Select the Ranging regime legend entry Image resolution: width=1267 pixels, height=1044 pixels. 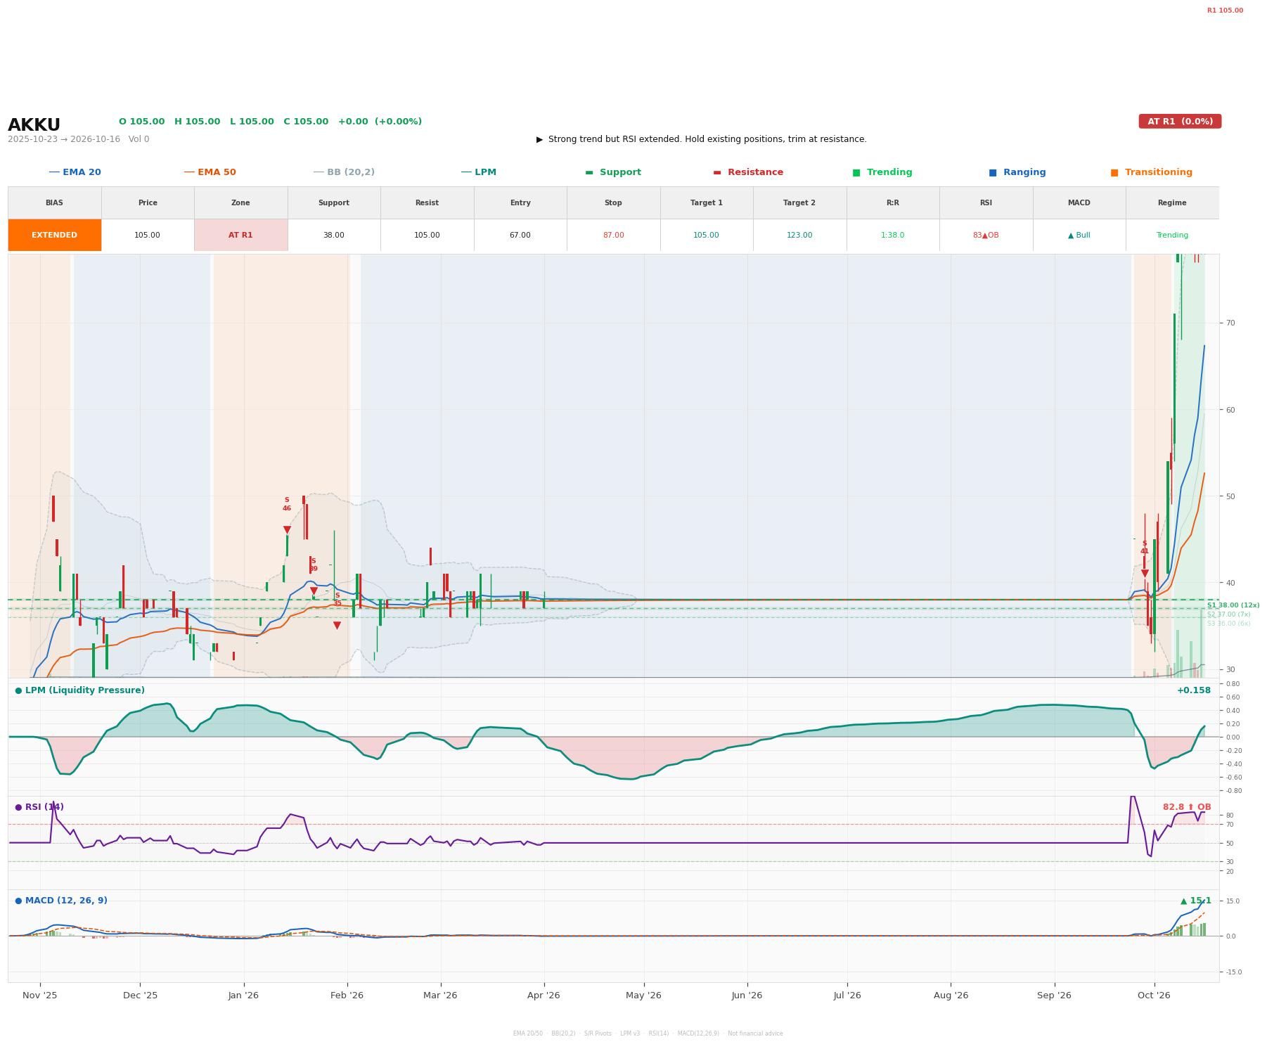click(1017, 172)
